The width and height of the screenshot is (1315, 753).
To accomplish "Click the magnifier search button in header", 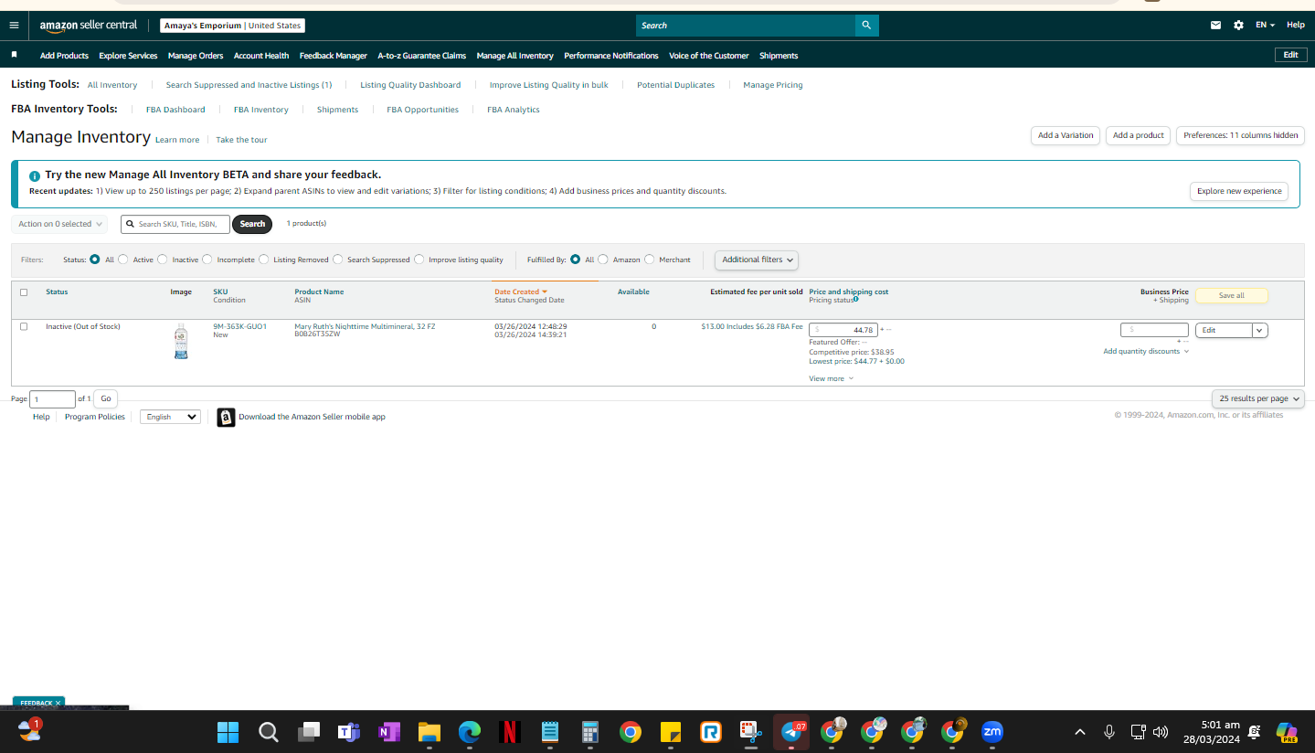I will click(866, 26).
